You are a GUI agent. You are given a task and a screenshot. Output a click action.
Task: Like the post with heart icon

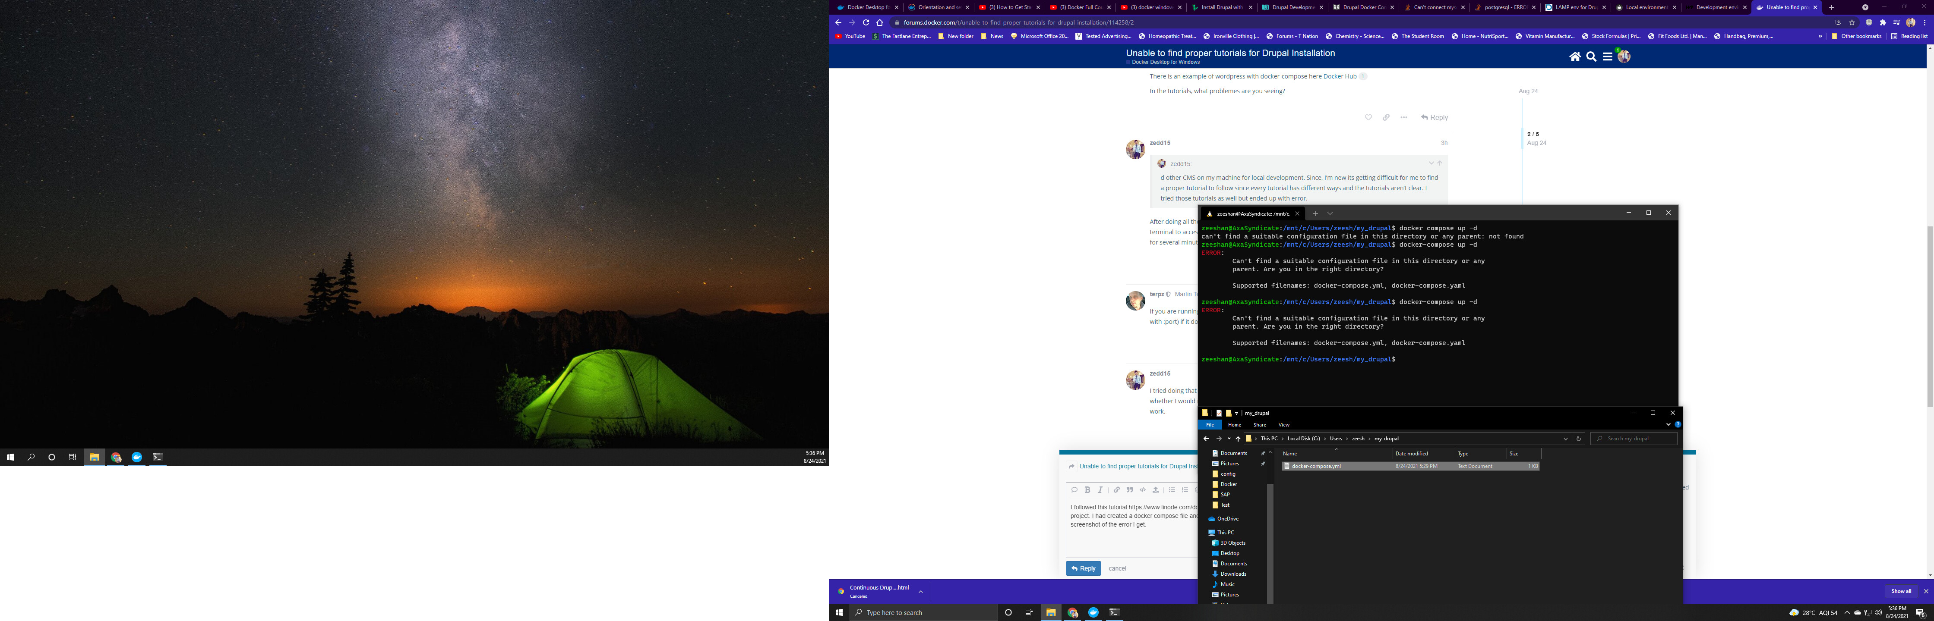coord(1368,118)
